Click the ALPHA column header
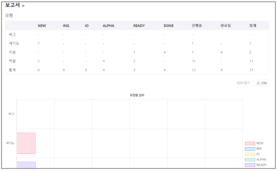Screen dimensions: 278x171 (x=108, y=26)
